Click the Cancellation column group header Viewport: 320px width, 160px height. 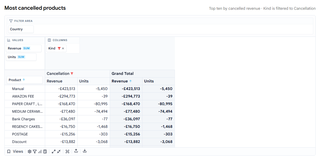(77, 74)
